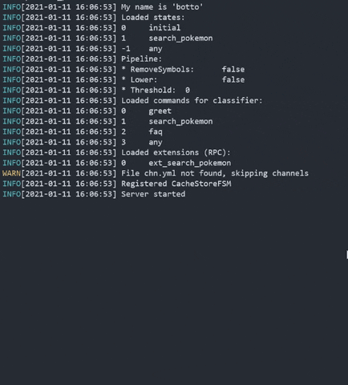Image resolution: width=348 pixels, height=385 pixels.
Task: Click 'search_pokemon' under Loaded states
Action: click(180, 38)
